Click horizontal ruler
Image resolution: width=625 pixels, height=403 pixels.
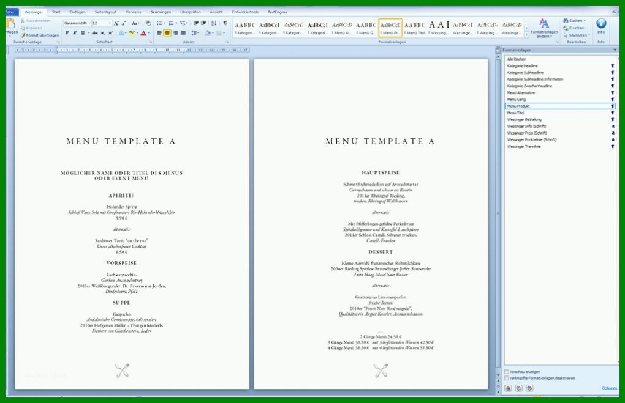pyautogui.click(x=132, y=50)
